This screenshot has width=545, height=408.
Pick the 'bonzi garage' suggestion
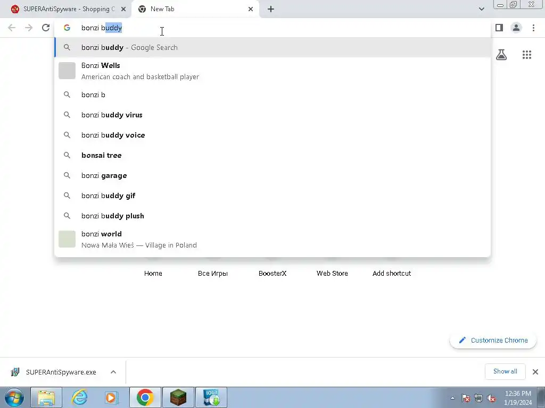tap(273, 175)
